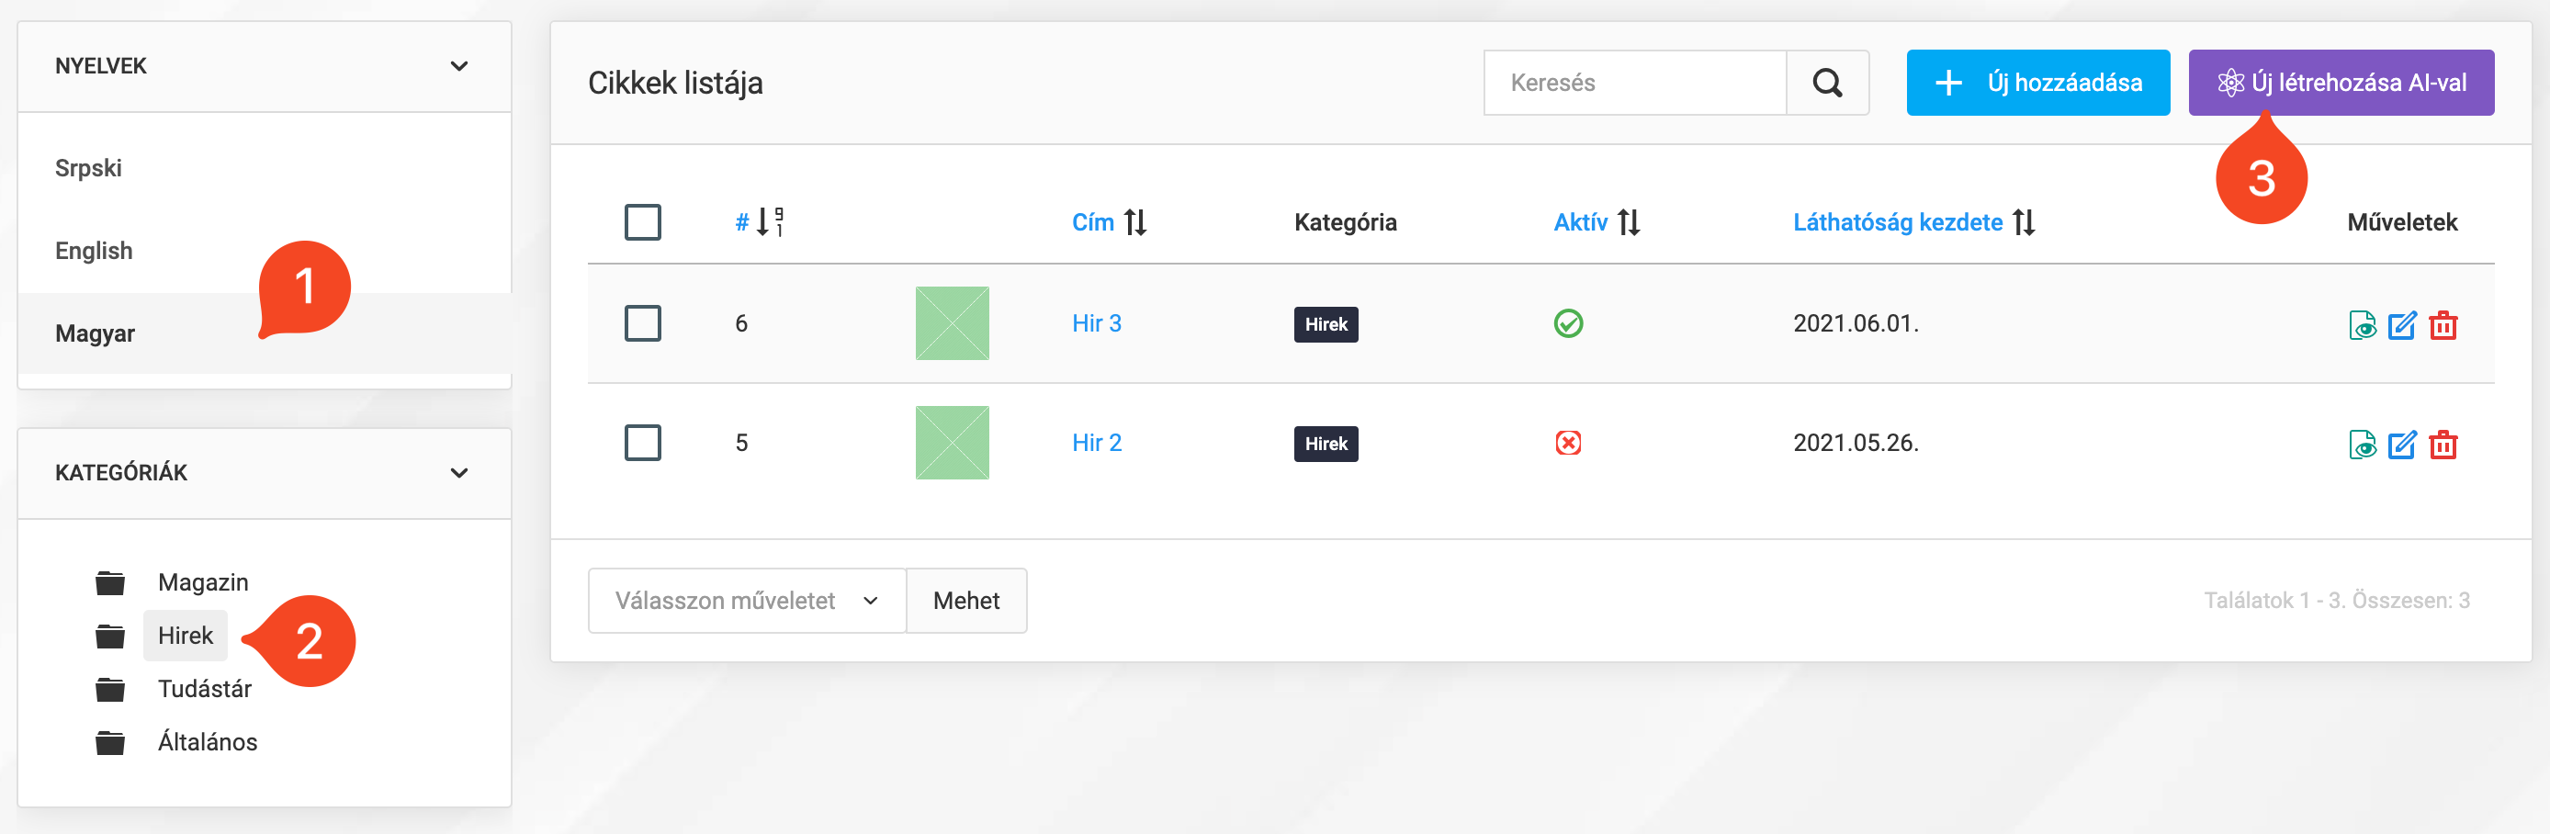This screenshot has height=834, width=2550.
Task: Click Új létrehozása AI-val button
Action: coord(2341,83)
